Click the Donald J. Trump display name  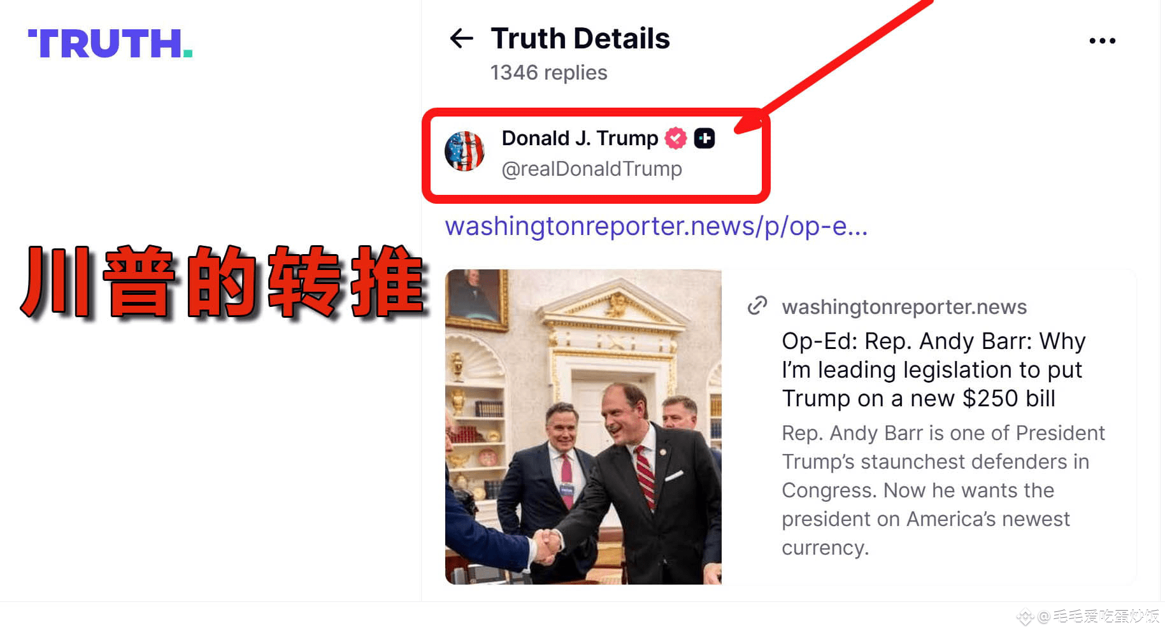580,138
